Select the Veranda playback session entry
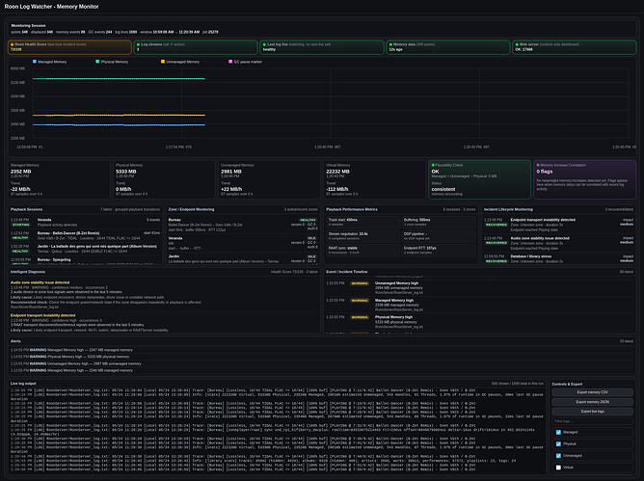Screen dimensions: 644x481 click(x=86, y=223)
